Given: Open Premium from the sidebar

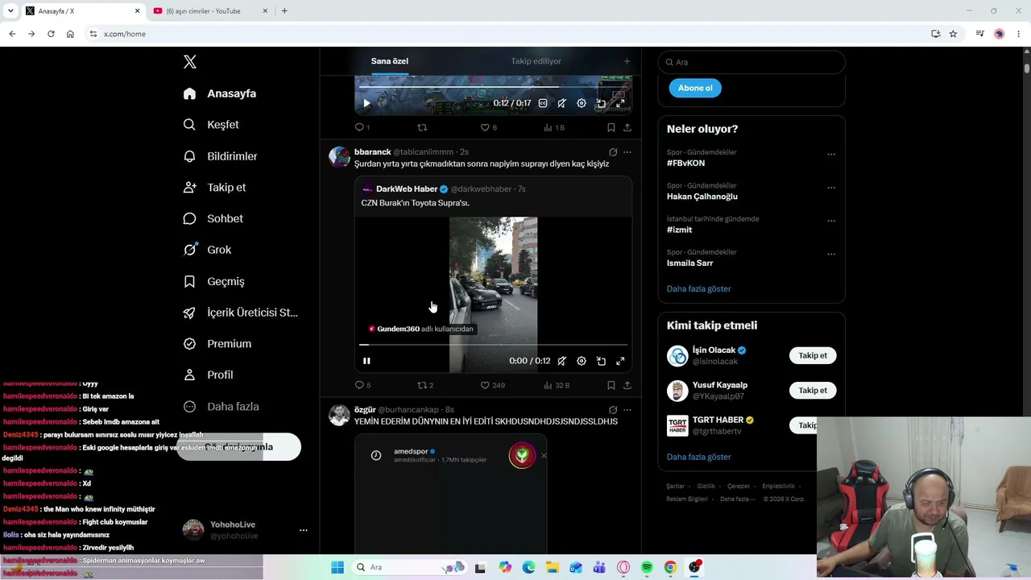Looking at the screenshot, I should pyautogui.click(x=217, y=344).
